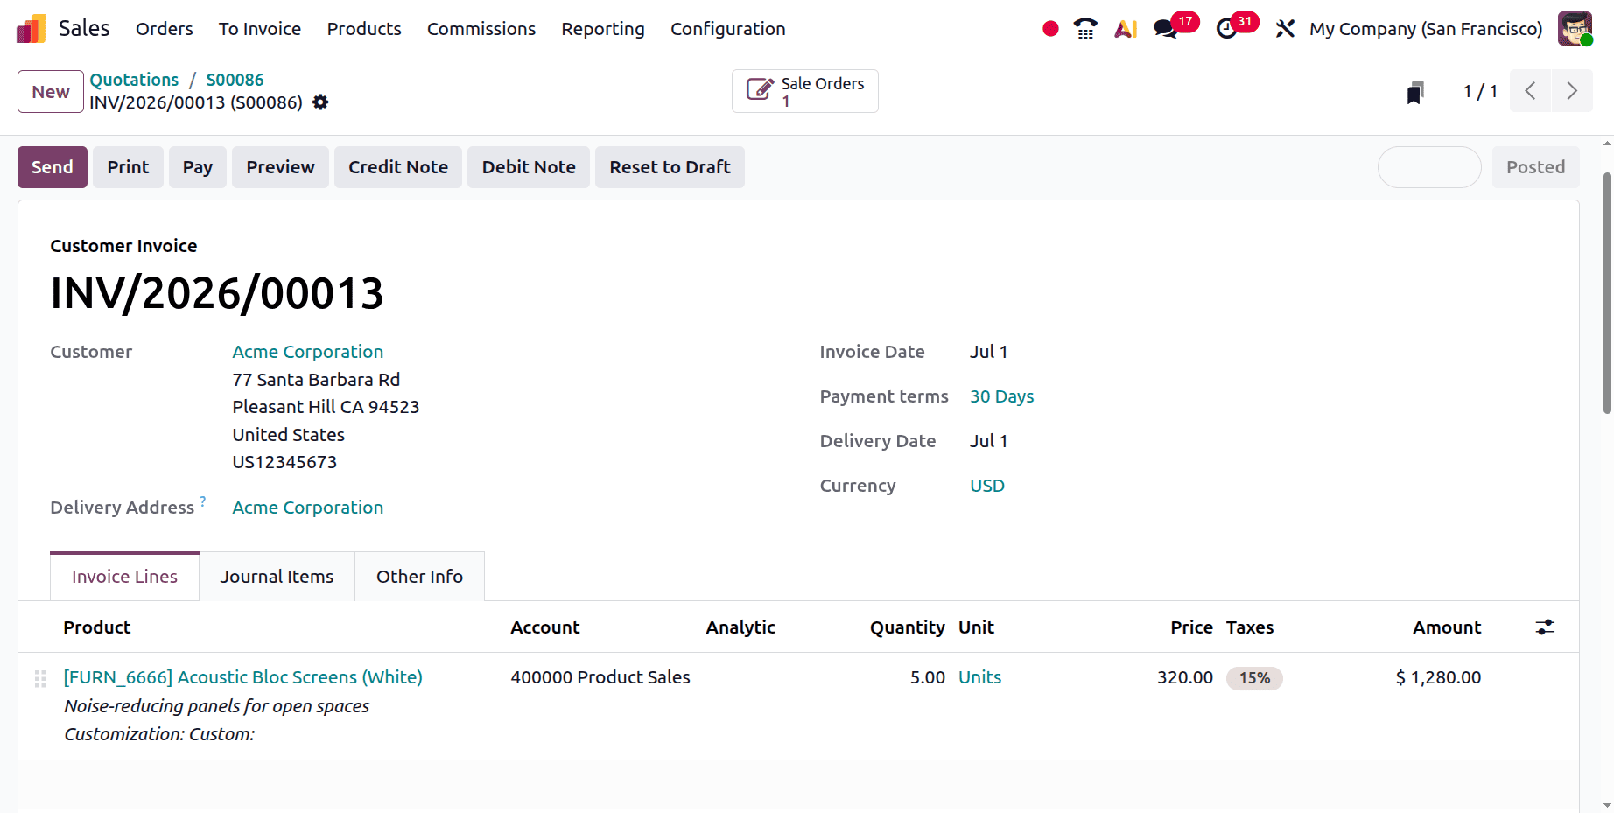Click the $ 1,280.00 amount cell
This screenshot has width=1614, height=813.
[1438, 677]
